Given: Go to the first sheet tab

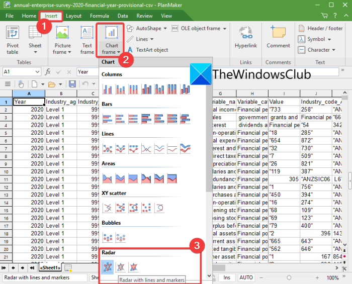Looking at the screenshot, I should (x=4, y=267).
